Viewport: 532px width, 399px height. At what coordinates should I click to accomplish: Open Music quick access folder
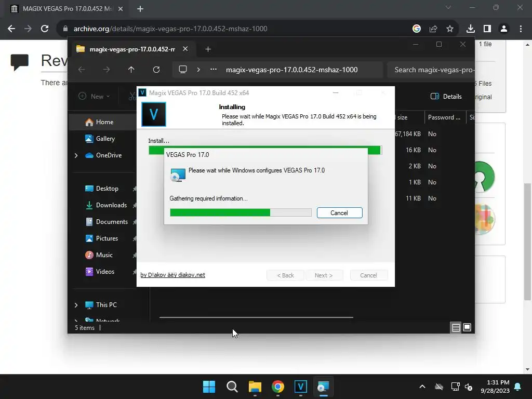104,255
